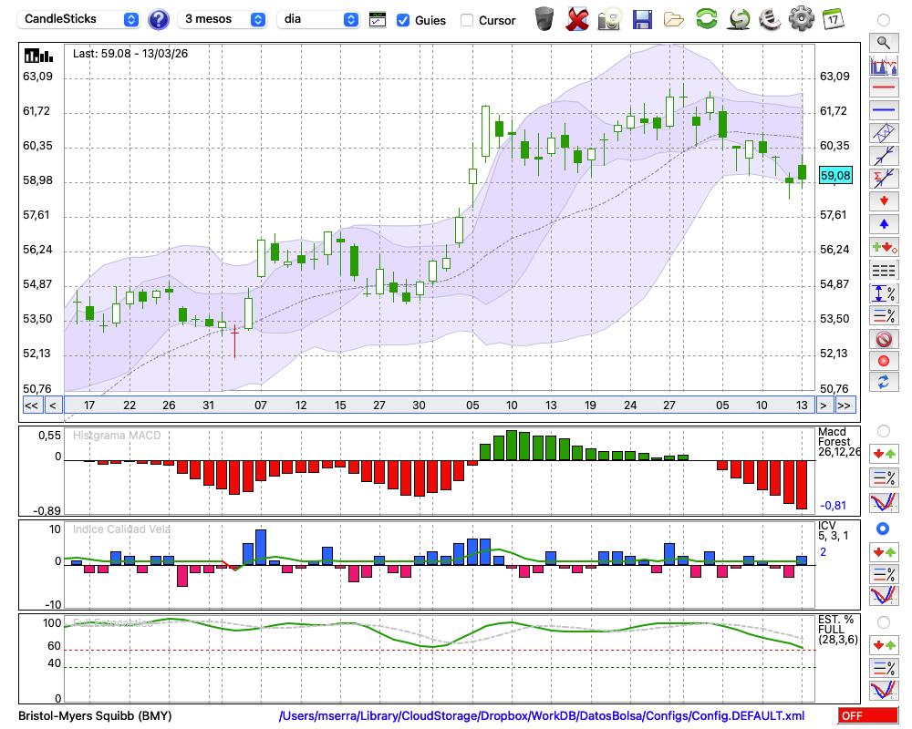Select the radio button beside MACD panel
This screenshot has height=729, width=912.
[x=882, y=430]
